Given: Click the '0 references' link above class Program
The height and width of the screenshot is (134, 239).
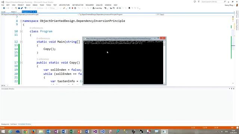Looking at the screenshot, I should tap(36, 28).
